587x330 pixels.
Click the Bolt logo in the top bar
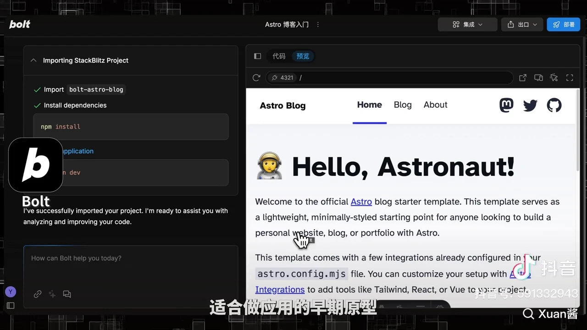[x=20, y=24]
